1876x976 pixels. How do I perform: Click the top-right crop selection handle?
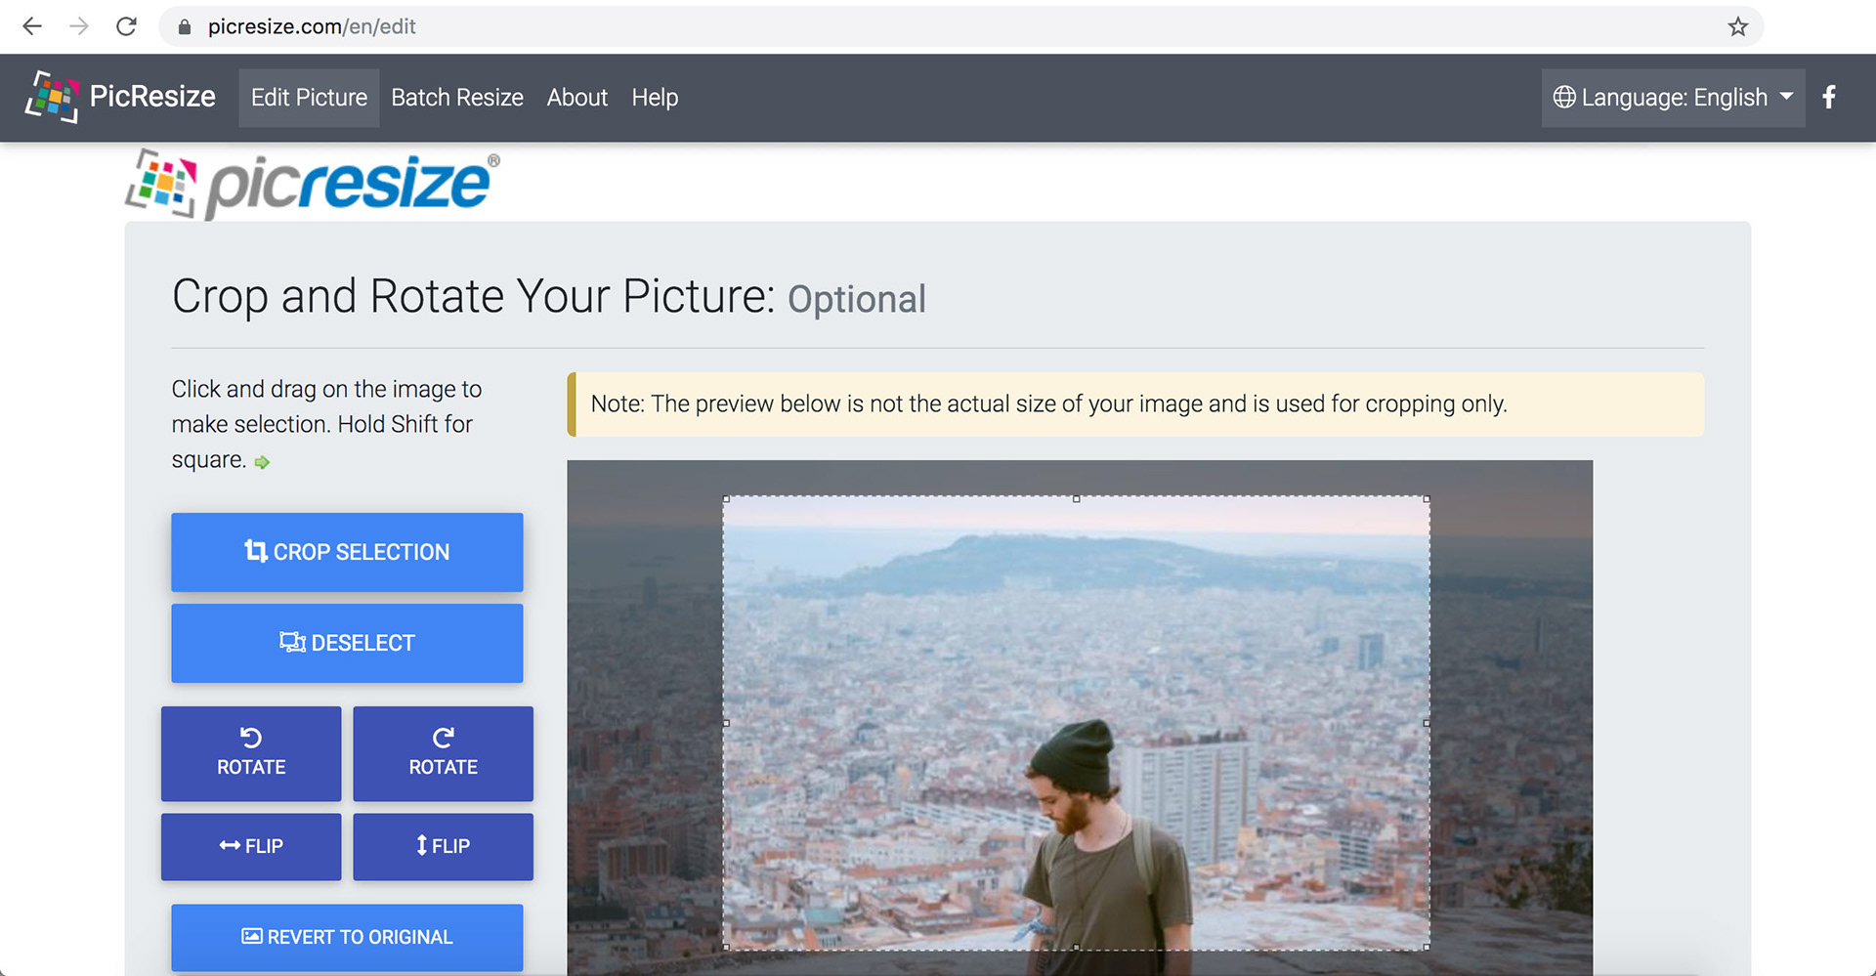point(1427,499)
